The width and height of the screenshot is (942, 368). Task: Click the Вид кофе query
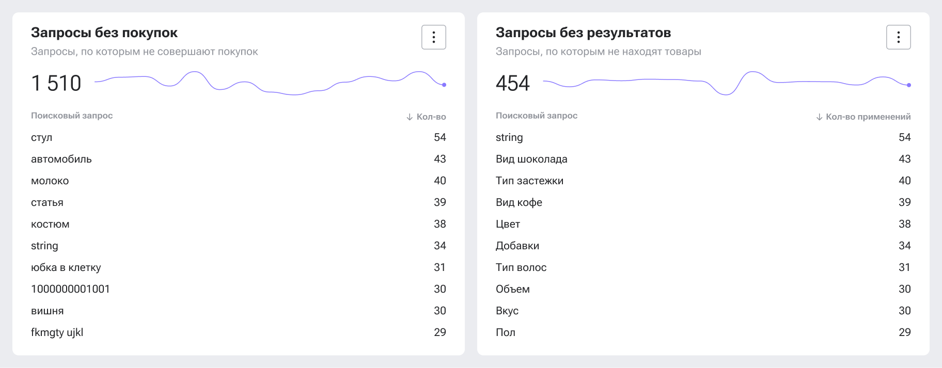pyautogui.click(x=519, y=203)
